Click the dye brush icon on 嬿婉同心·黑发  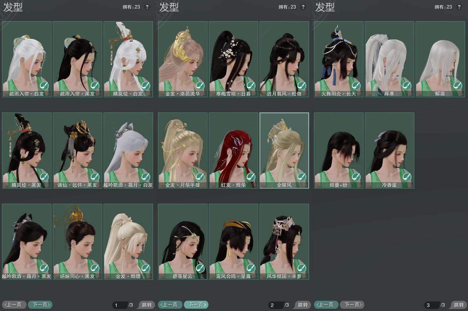click(x=95, y=268)
